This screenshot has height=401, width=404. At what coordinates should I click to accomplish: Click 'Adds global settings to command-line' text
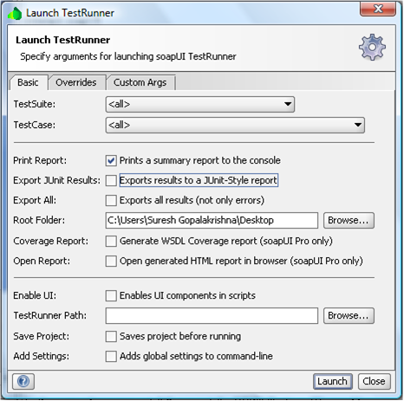[196, 356]
